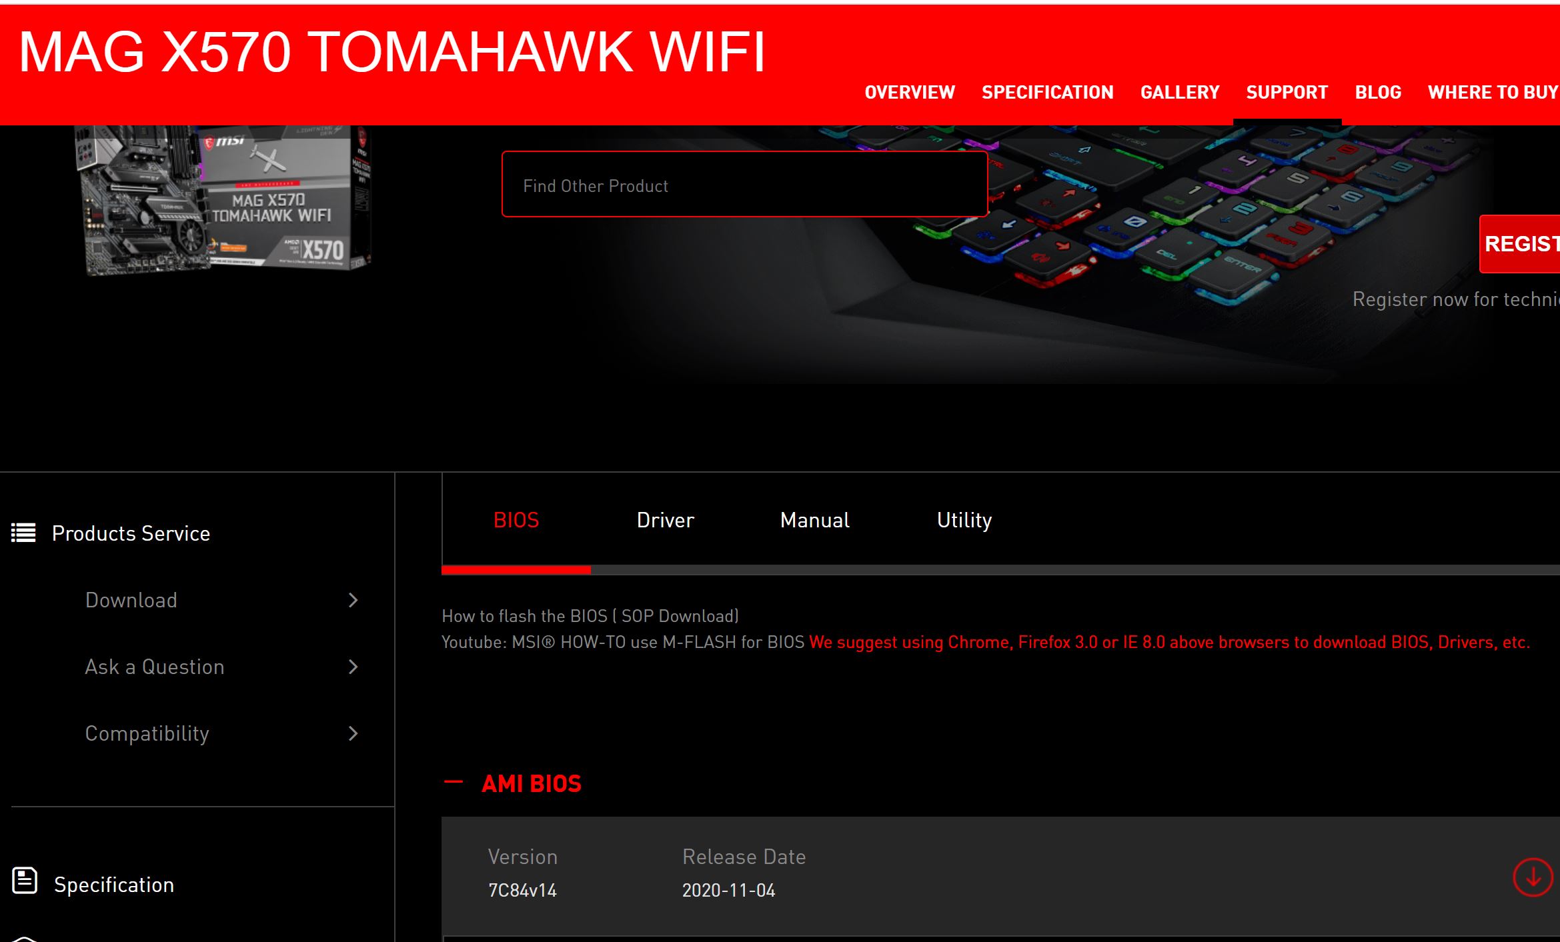Image resolution: width=1560 pixels, height=942 pixels.
Task: Open the BLOG navigation item
Action: tap(1378, 92)
